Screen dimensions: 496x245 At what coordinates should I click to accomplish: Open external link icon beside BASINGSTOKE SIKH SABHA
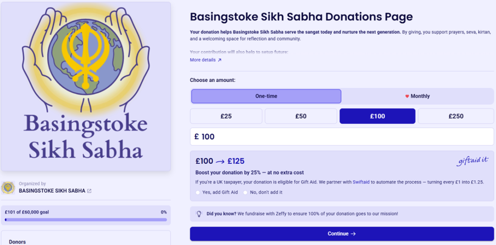[x=89, y=191]
